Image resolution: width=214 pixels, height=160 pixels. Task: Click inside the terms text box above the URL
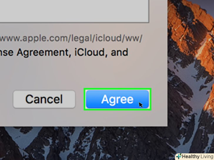pos(74,11)
